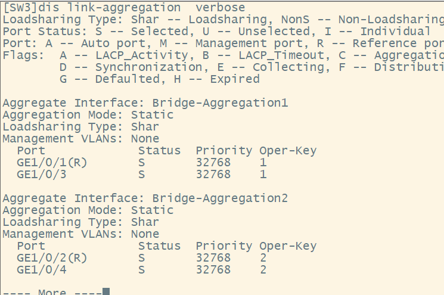Click the terminal cursor block after More
This screenshot has height=295, width=444.
[x=105, y=292]
